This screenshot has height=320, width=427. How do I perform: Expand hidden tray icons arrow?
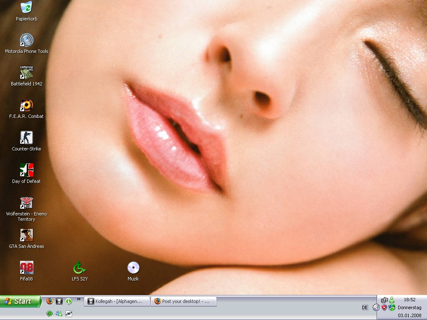376,307
